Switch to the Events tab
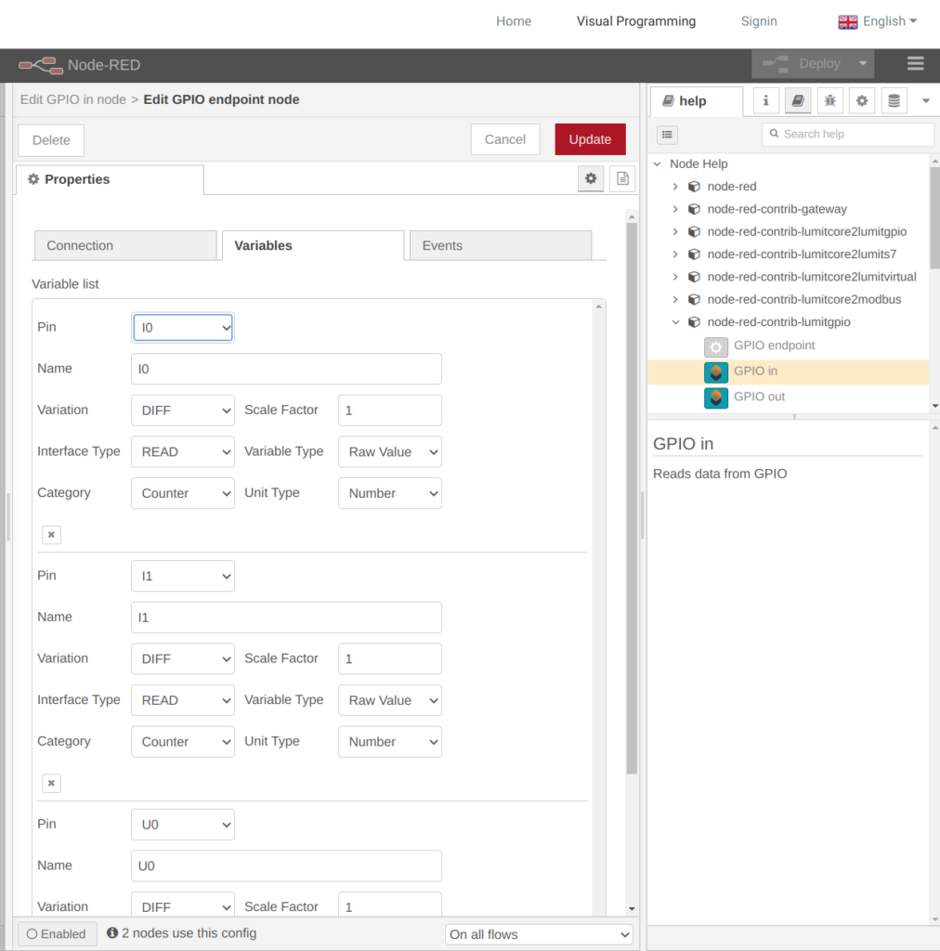Screen dimensions: 940x951 pos(501,245)
